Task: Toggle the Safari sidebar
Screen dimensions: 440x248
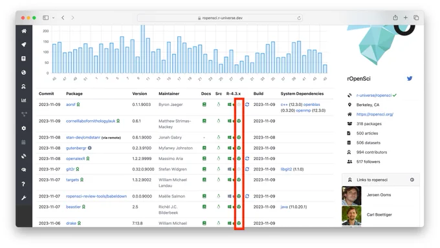Action: click(x=45, y=17)
